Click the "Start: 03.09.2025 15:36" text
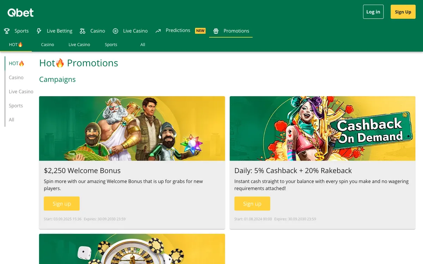This screenshot has width=423, height=264. (x=63, y=219)
